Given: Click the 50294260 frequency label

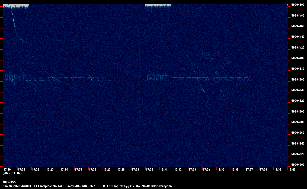Looking at the screenshot, I should (x=298, y=133).
